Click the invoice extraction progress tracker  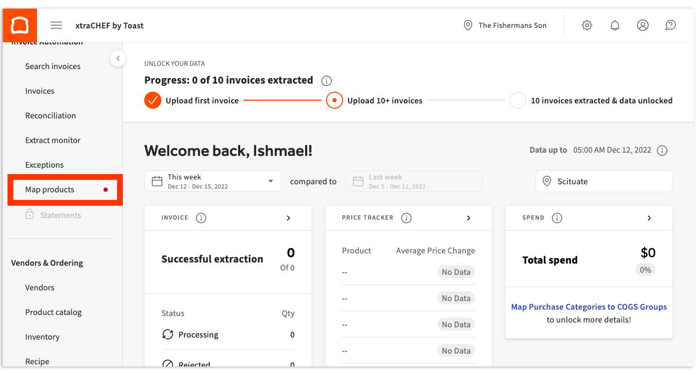(x=228, y=80)
